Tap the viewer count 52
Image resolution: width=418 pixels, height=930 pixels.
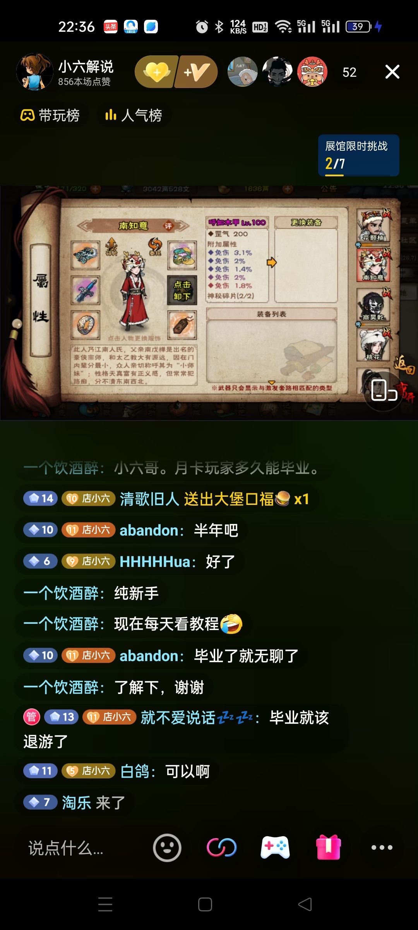coord(349,72)
